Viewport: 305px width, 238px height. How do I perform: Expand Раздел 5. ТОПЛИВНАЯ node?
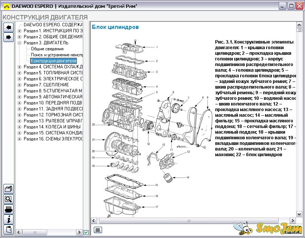click(19, 73)
